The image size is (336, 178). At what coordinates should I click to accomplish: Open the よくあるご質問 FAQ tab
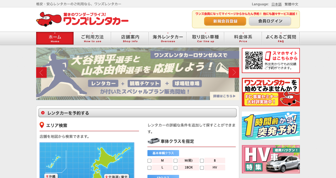(281, 38)
